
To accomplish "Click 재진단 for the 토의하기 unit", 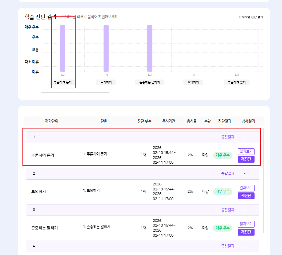I will 246,196.
